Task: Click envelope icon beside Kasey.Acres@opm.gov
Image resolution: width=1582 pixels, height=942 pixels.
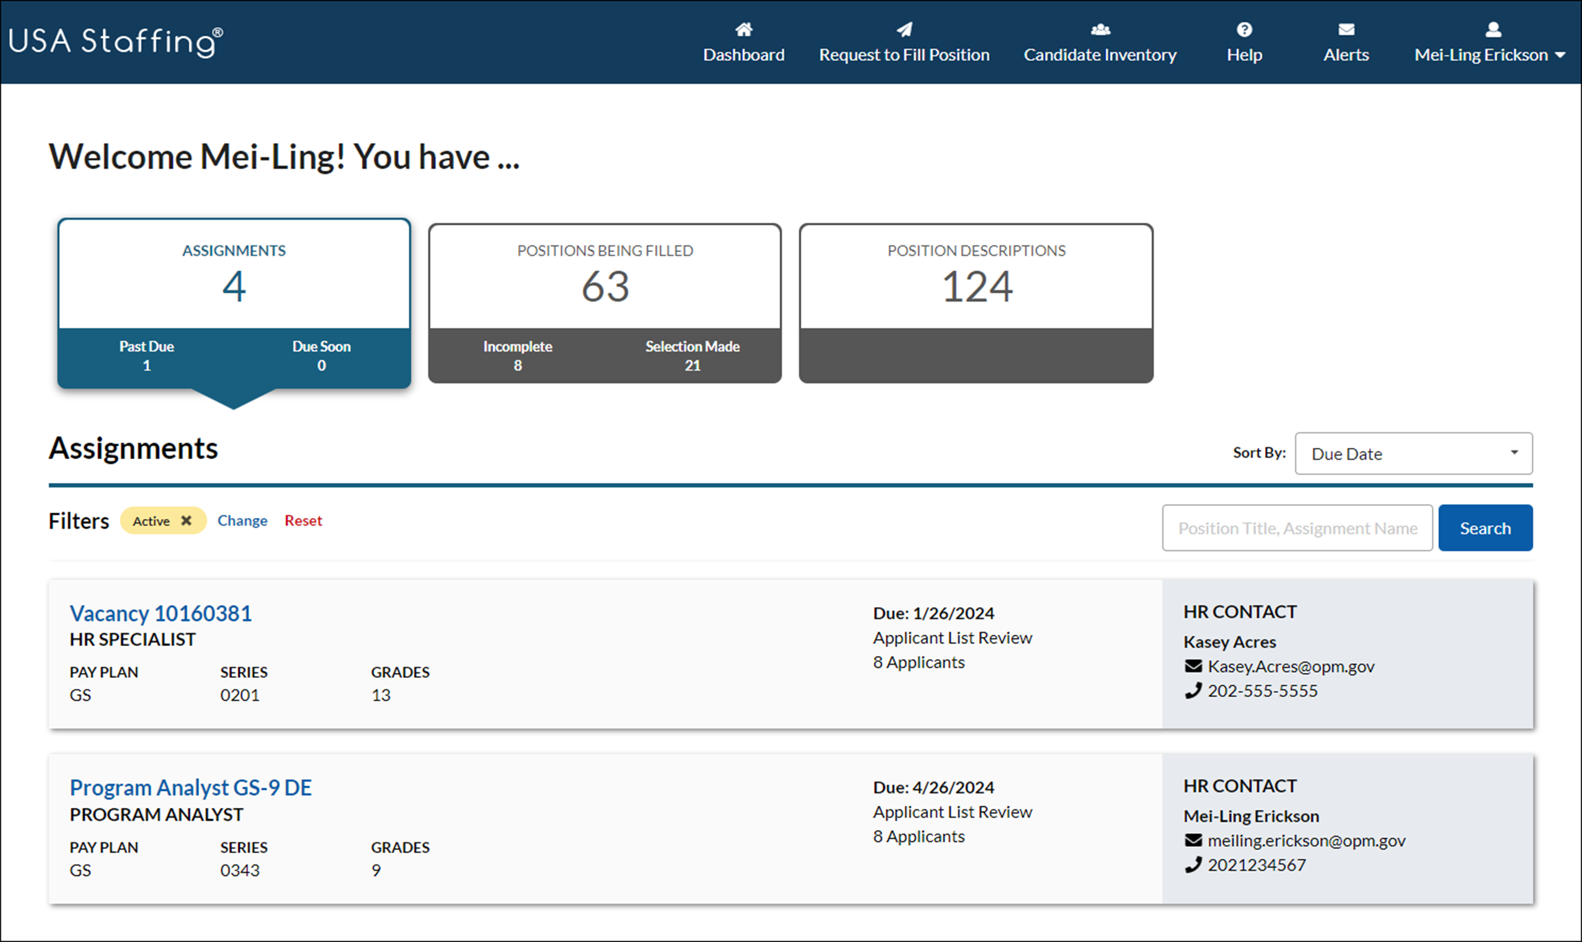Action: pos(1194,666)
